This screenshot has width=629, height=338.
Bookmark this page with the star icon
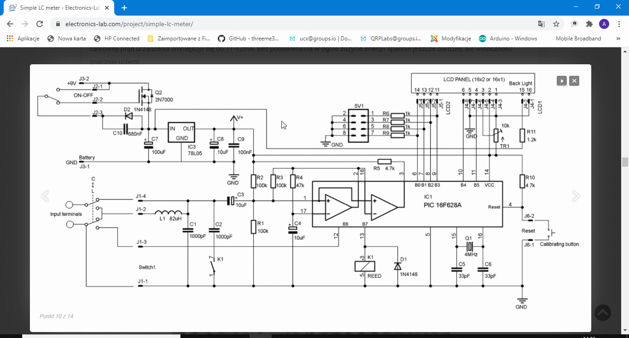[x=556, y=24]
